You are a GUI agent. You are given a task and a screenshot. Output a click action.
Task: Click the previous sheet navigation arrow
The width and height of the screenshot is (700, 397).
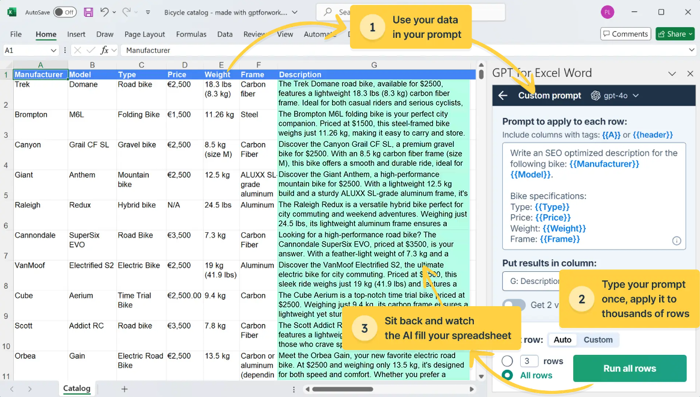coord(12,389)
